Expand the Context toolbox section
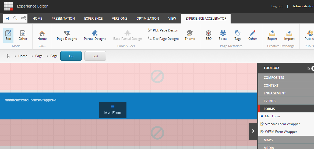The width and height of the screenshot is (314, 149). (286, 85)
